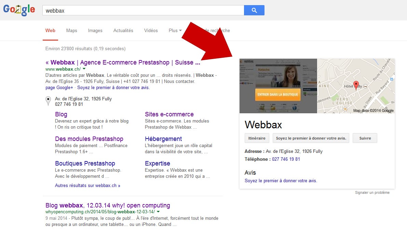Click 'Autres résultats sur webbax.ch »'
Screen dimensions: 407x230
[87, 186]
